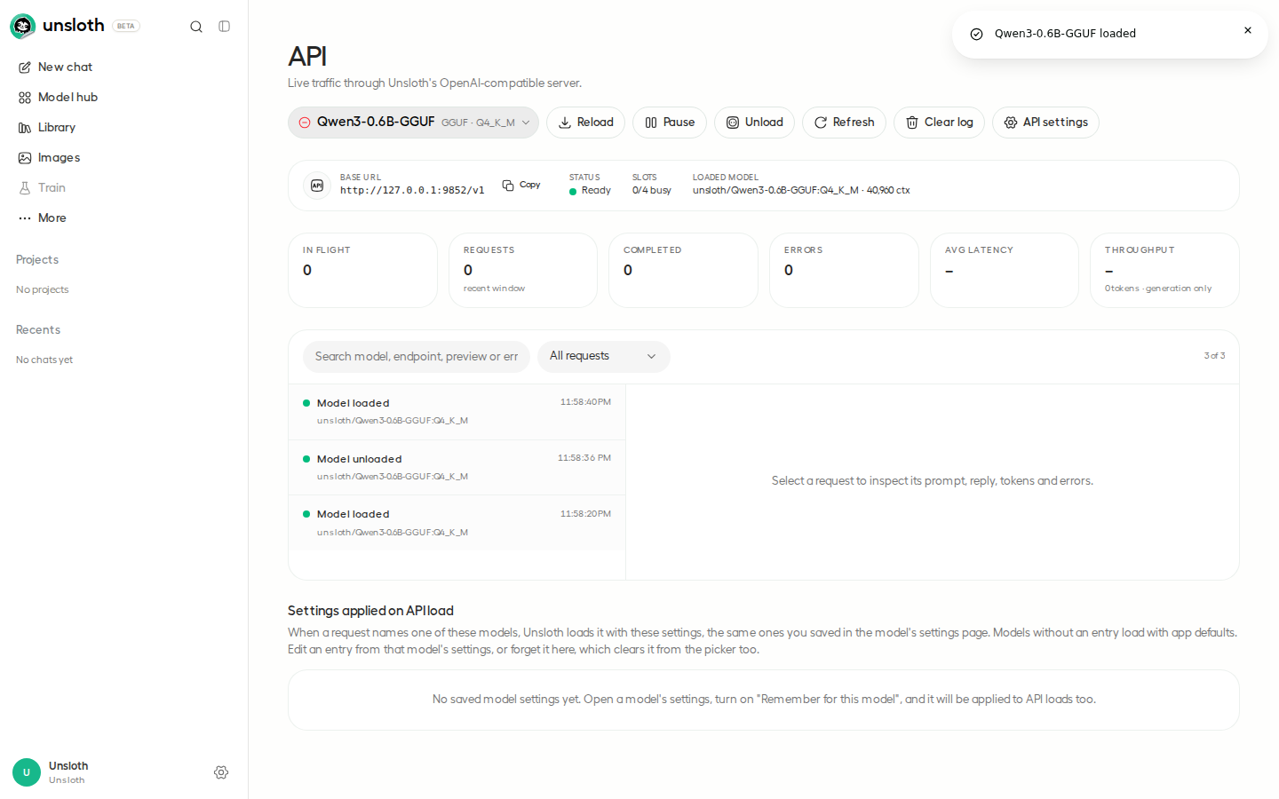Viewport: 1279px width, 799px height.
Task: Open search using the magnifier icon
Action: 196,27
